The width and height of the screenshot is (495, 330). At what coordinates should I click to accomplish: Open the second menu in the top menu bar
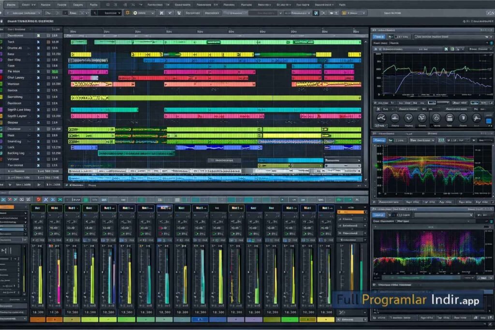coord(28,4)
